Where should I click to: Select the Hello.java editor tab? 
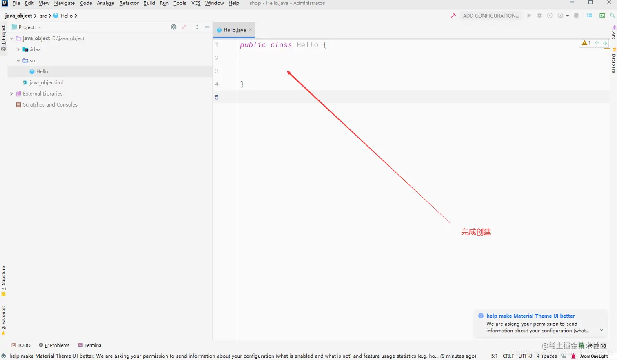tap(234, 30)
